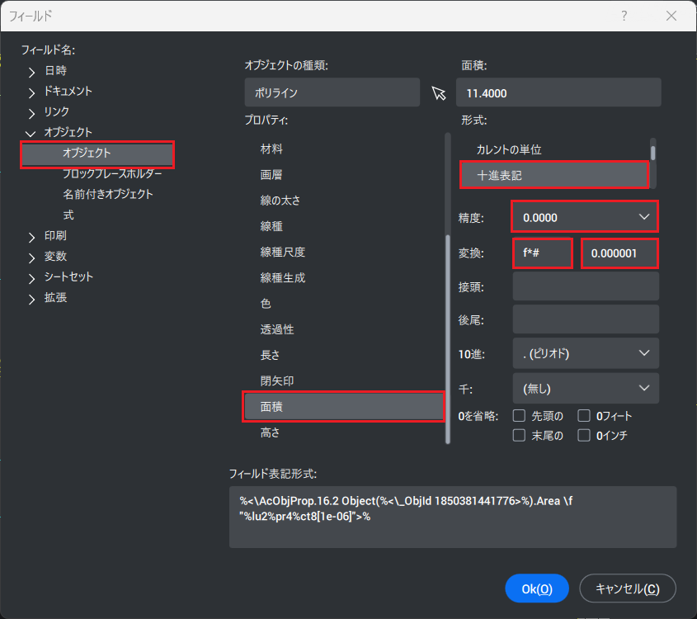The width and height of the screenshot is (697, 619).
Task: Click the property list vertical scrollbar
Action: tap(448, 330)
